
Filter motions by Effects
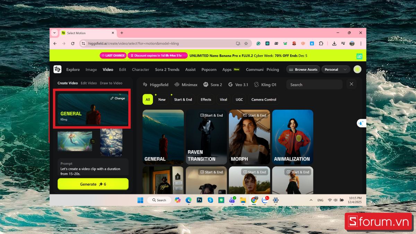pos(206,99)
